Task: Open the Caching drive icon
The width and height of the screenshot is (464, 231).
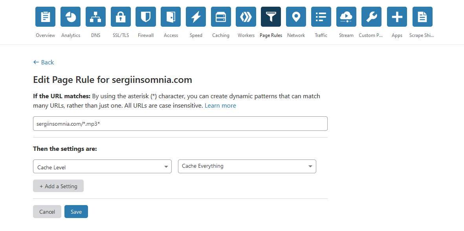Action: pos(221,17)
